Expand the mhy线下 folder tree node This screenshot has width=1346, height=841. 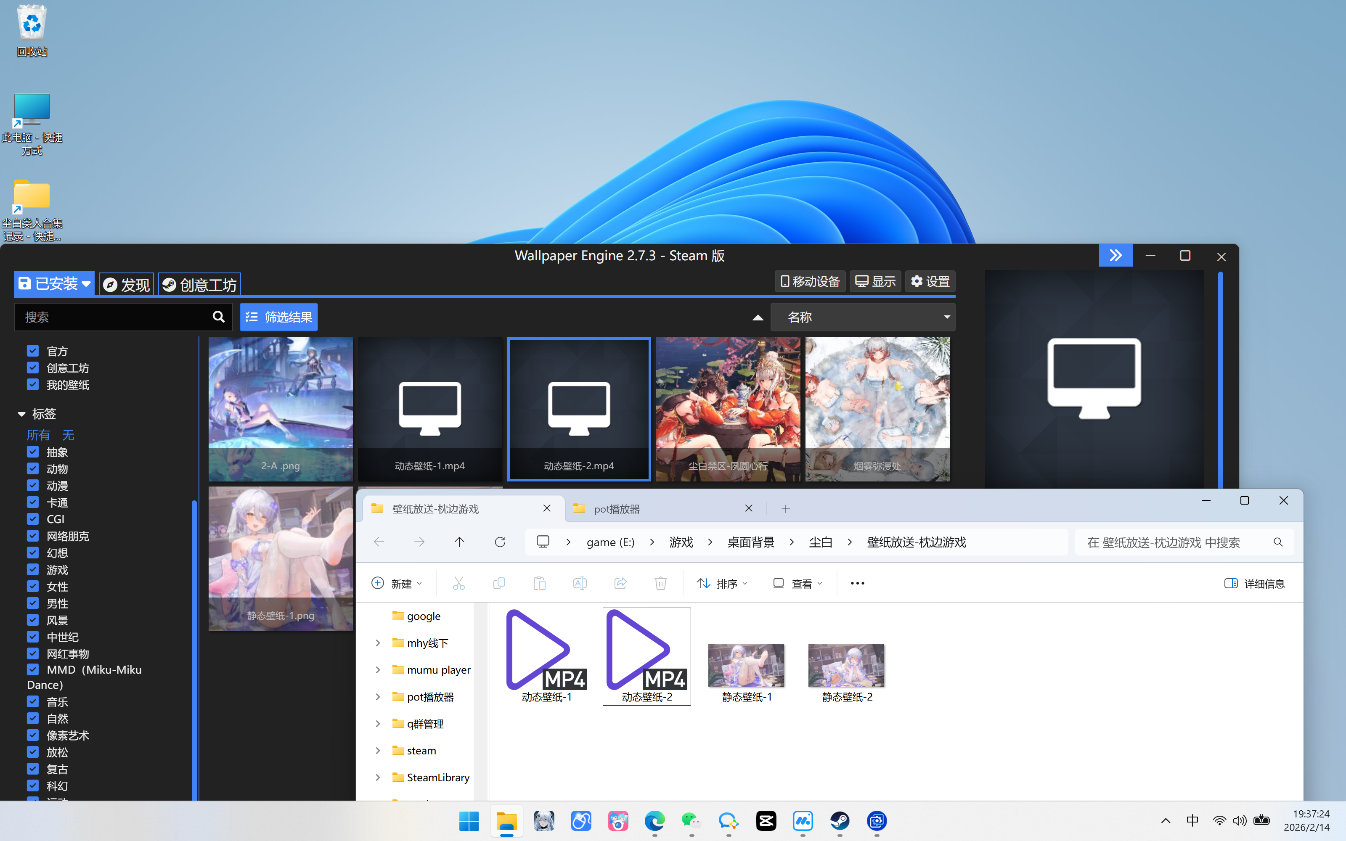click(378, 643)
